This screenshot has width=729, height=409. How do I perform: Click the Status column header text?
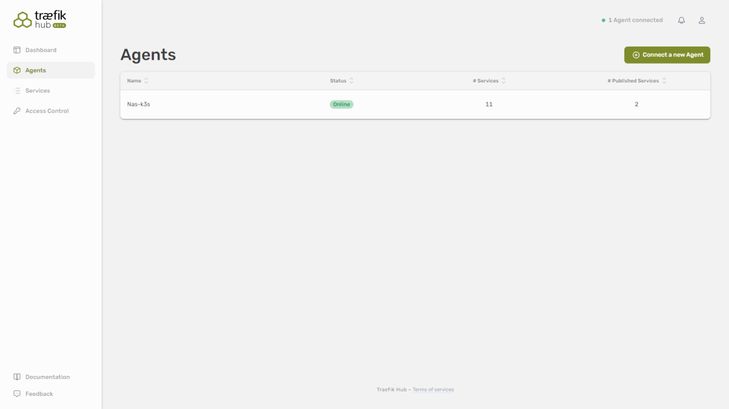[x=338, y=81]
